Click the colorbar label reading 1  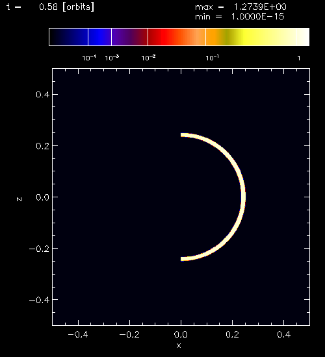299,58
